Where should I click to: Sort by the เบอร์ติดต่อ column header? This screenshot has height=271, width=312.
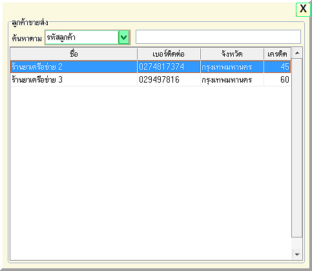point(169,54)
